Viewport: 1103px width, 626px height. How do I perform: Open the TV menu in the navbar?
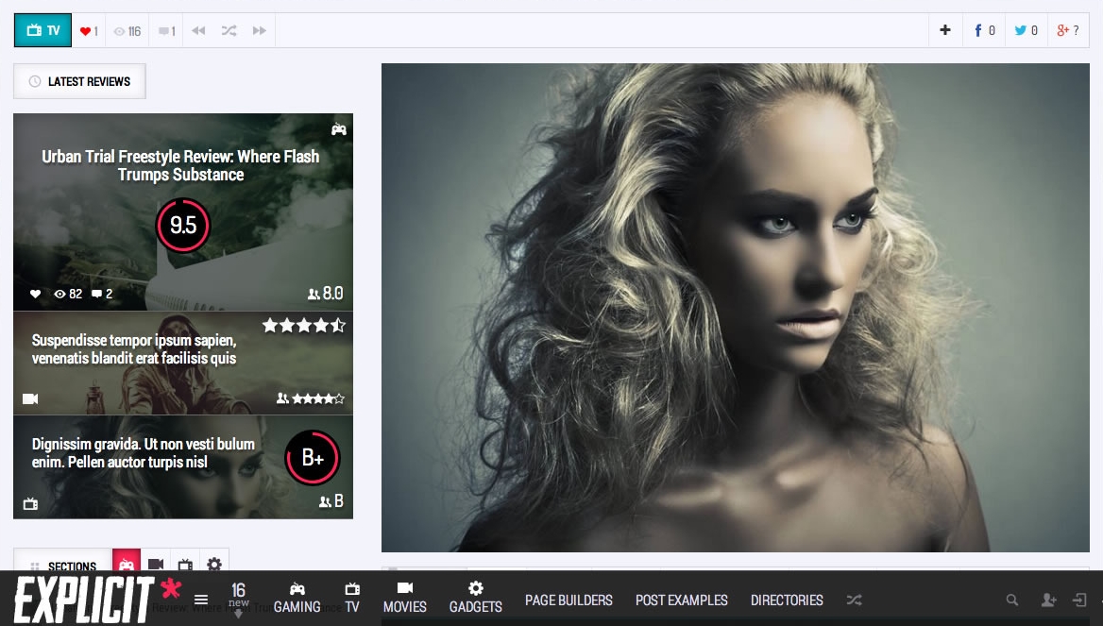tap(351, 598)
